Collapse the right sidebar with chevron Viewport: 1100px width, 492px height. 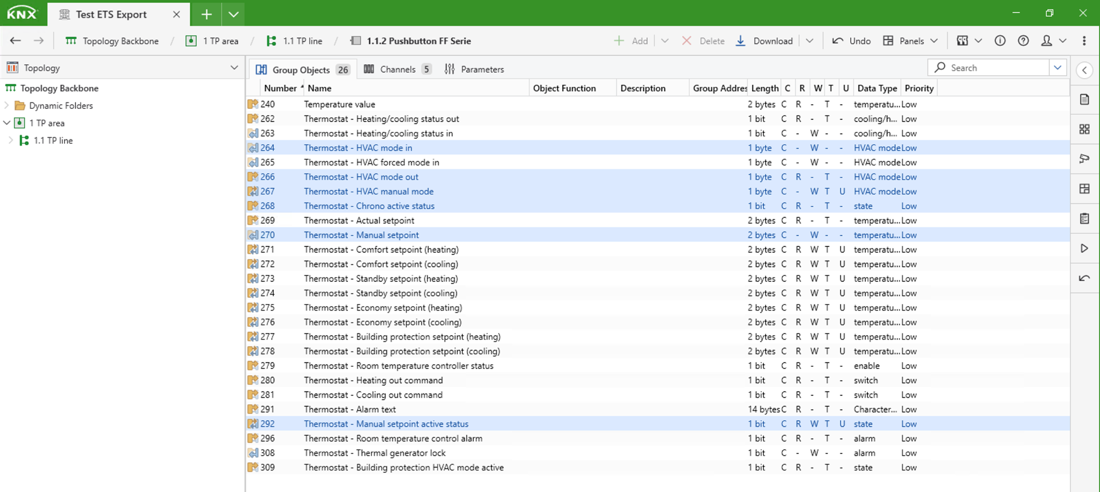pyautogui.click(x=1084, y=70)
